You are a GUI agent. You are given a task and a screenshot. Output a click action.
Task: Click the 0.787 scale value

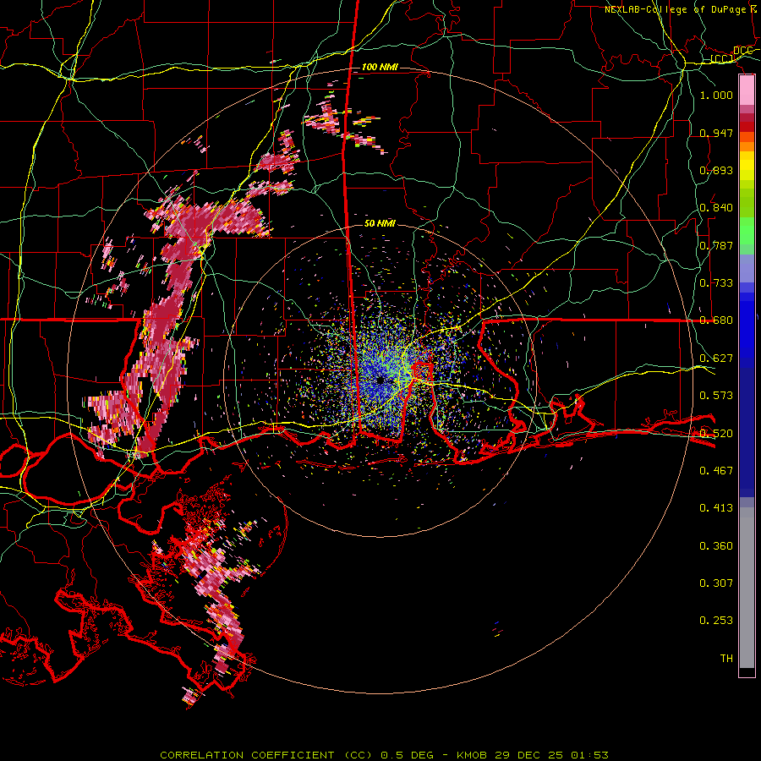click(716, 245)
